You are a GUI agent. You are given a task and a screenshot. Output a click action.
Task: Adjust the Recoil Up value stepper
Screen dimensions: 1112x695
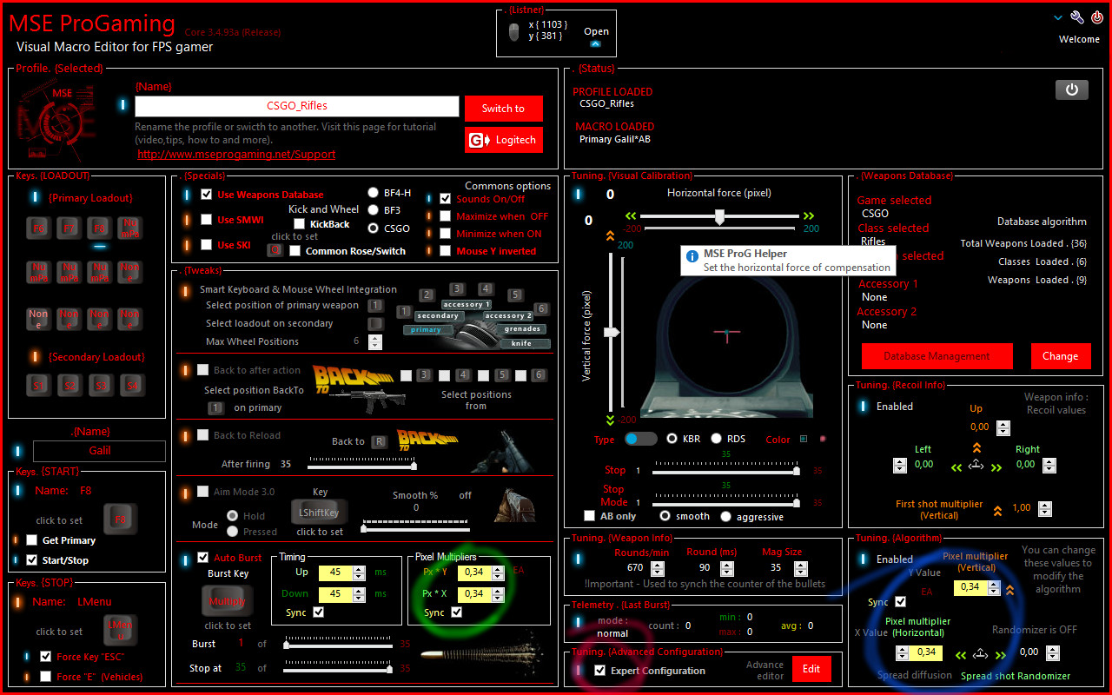tap(1003, 427)
